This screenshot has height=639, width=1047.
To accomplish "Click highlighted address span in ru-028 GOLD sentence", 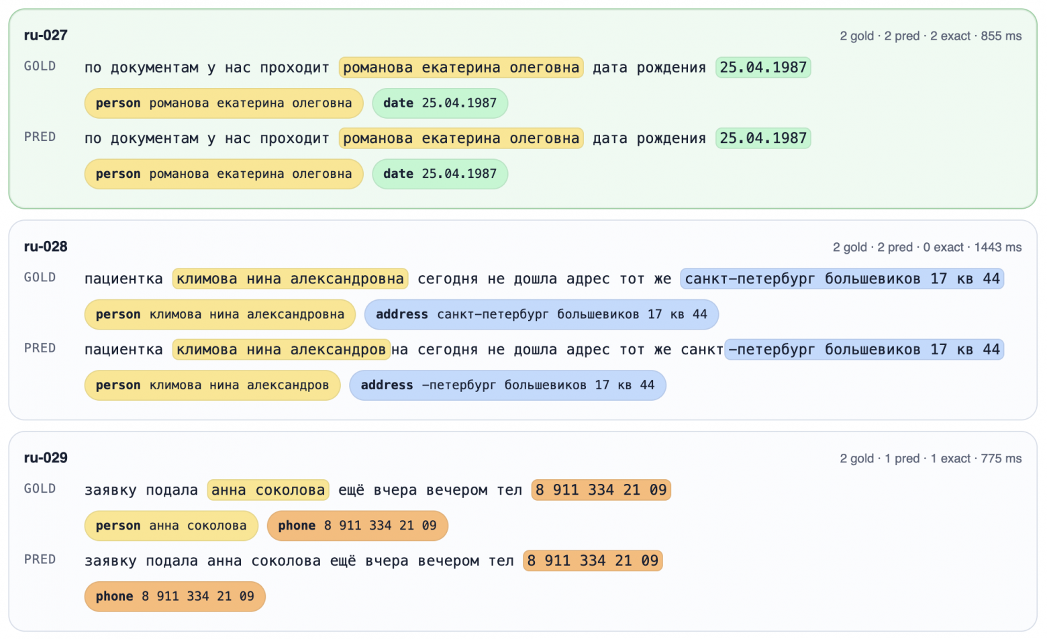I will pos(842,279).
